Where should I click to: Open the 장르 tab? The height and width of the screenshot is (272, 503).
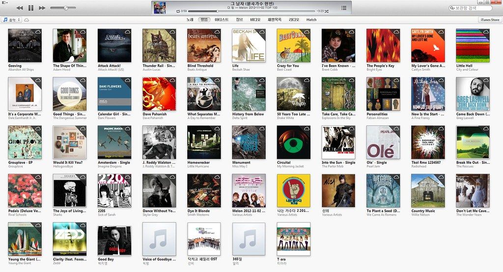[x=239, y=20]
